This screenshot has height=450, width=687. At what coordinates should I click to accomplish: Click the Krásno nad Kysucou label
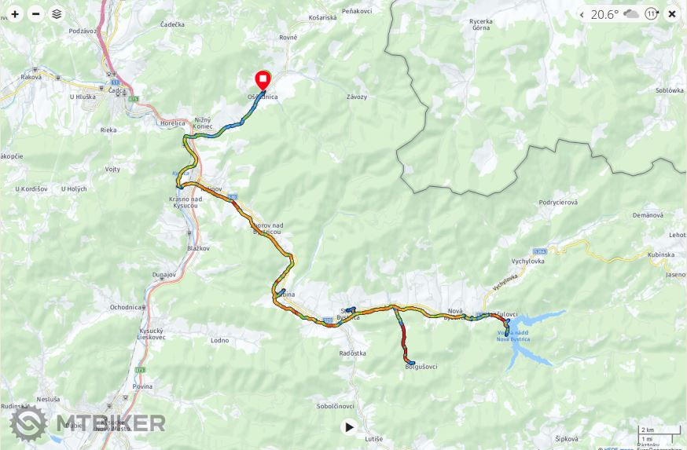[186, 203]
